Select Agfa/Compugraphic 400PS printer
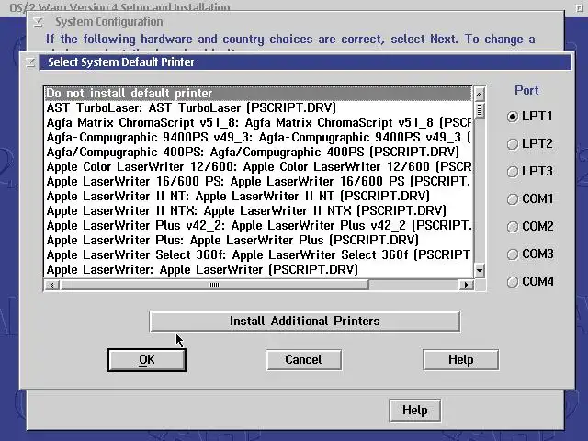Screen dimensions: 588x441 coord(258,152)
